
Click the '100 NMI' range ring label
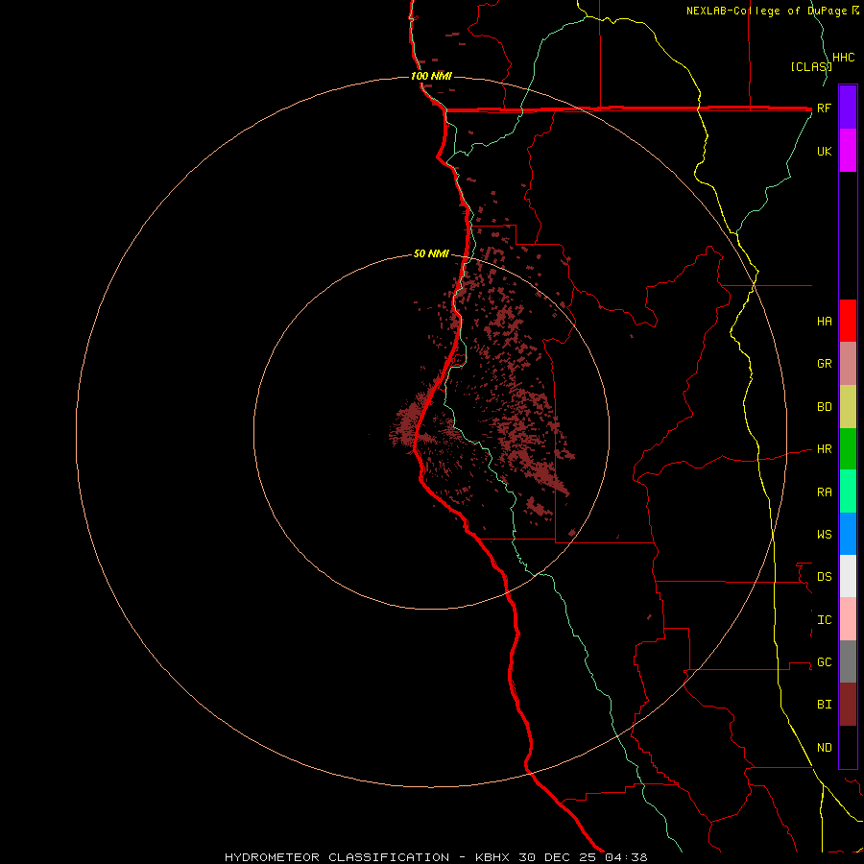click(431, 76)
